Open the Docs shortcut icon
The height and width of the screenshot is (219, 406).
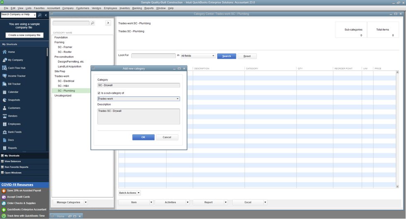click(x=5, y=140)
